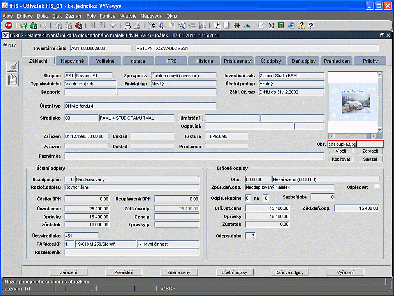Open the Nástroje menu
The image size is (394, 296).
coord(128,16)
